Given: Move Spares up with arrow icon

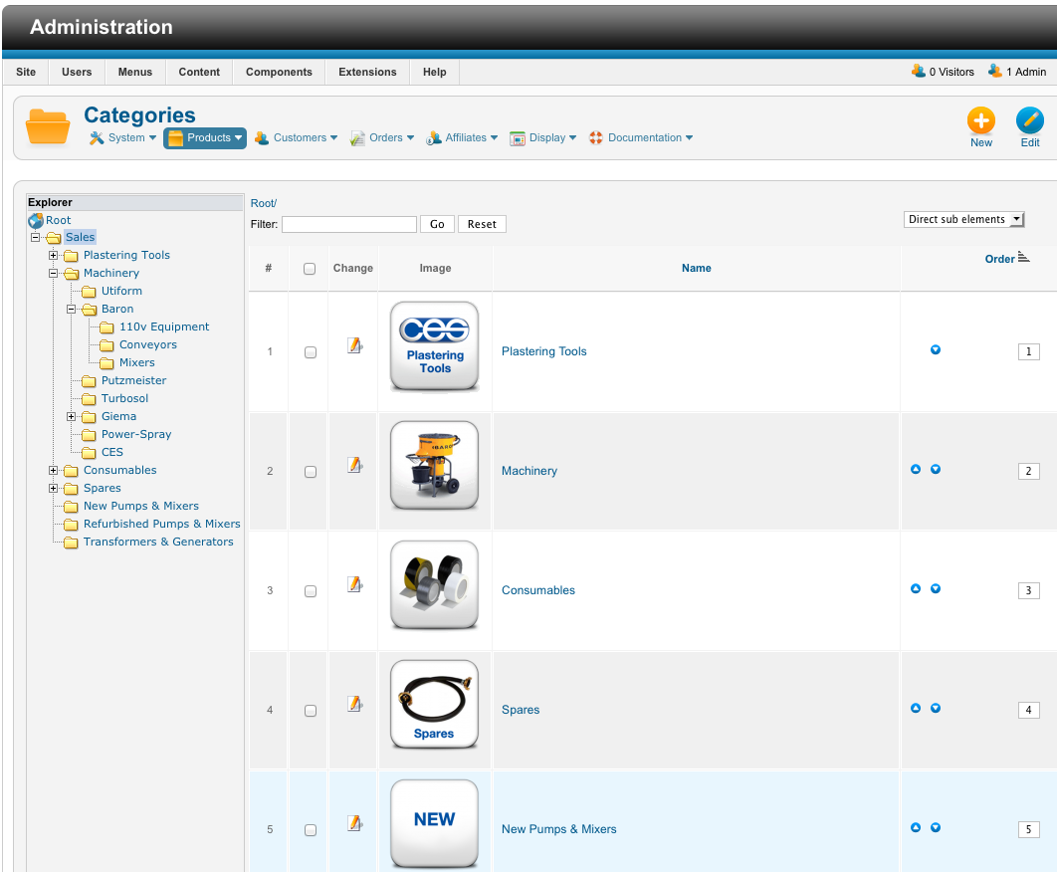Looking at the screenshot, I should click(916, 708).
